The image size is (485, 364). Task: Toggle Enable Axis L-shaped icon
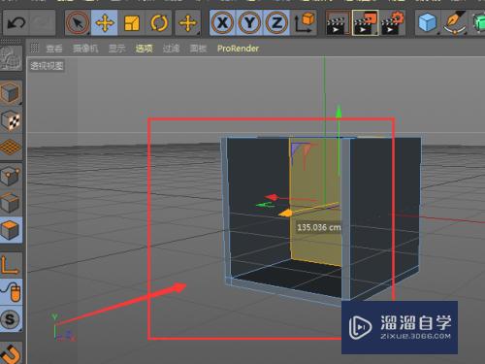click(11, 265)
